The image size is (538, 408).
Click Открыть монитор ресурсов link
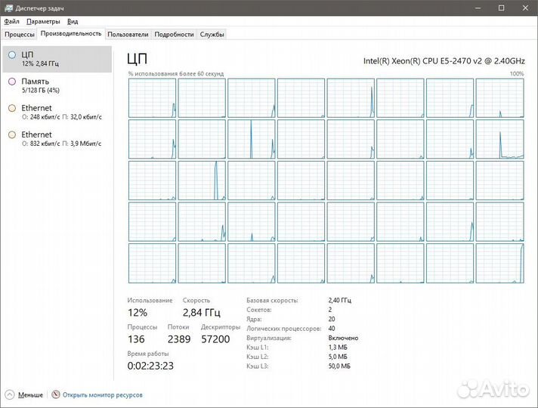click(x=102, y=395)
